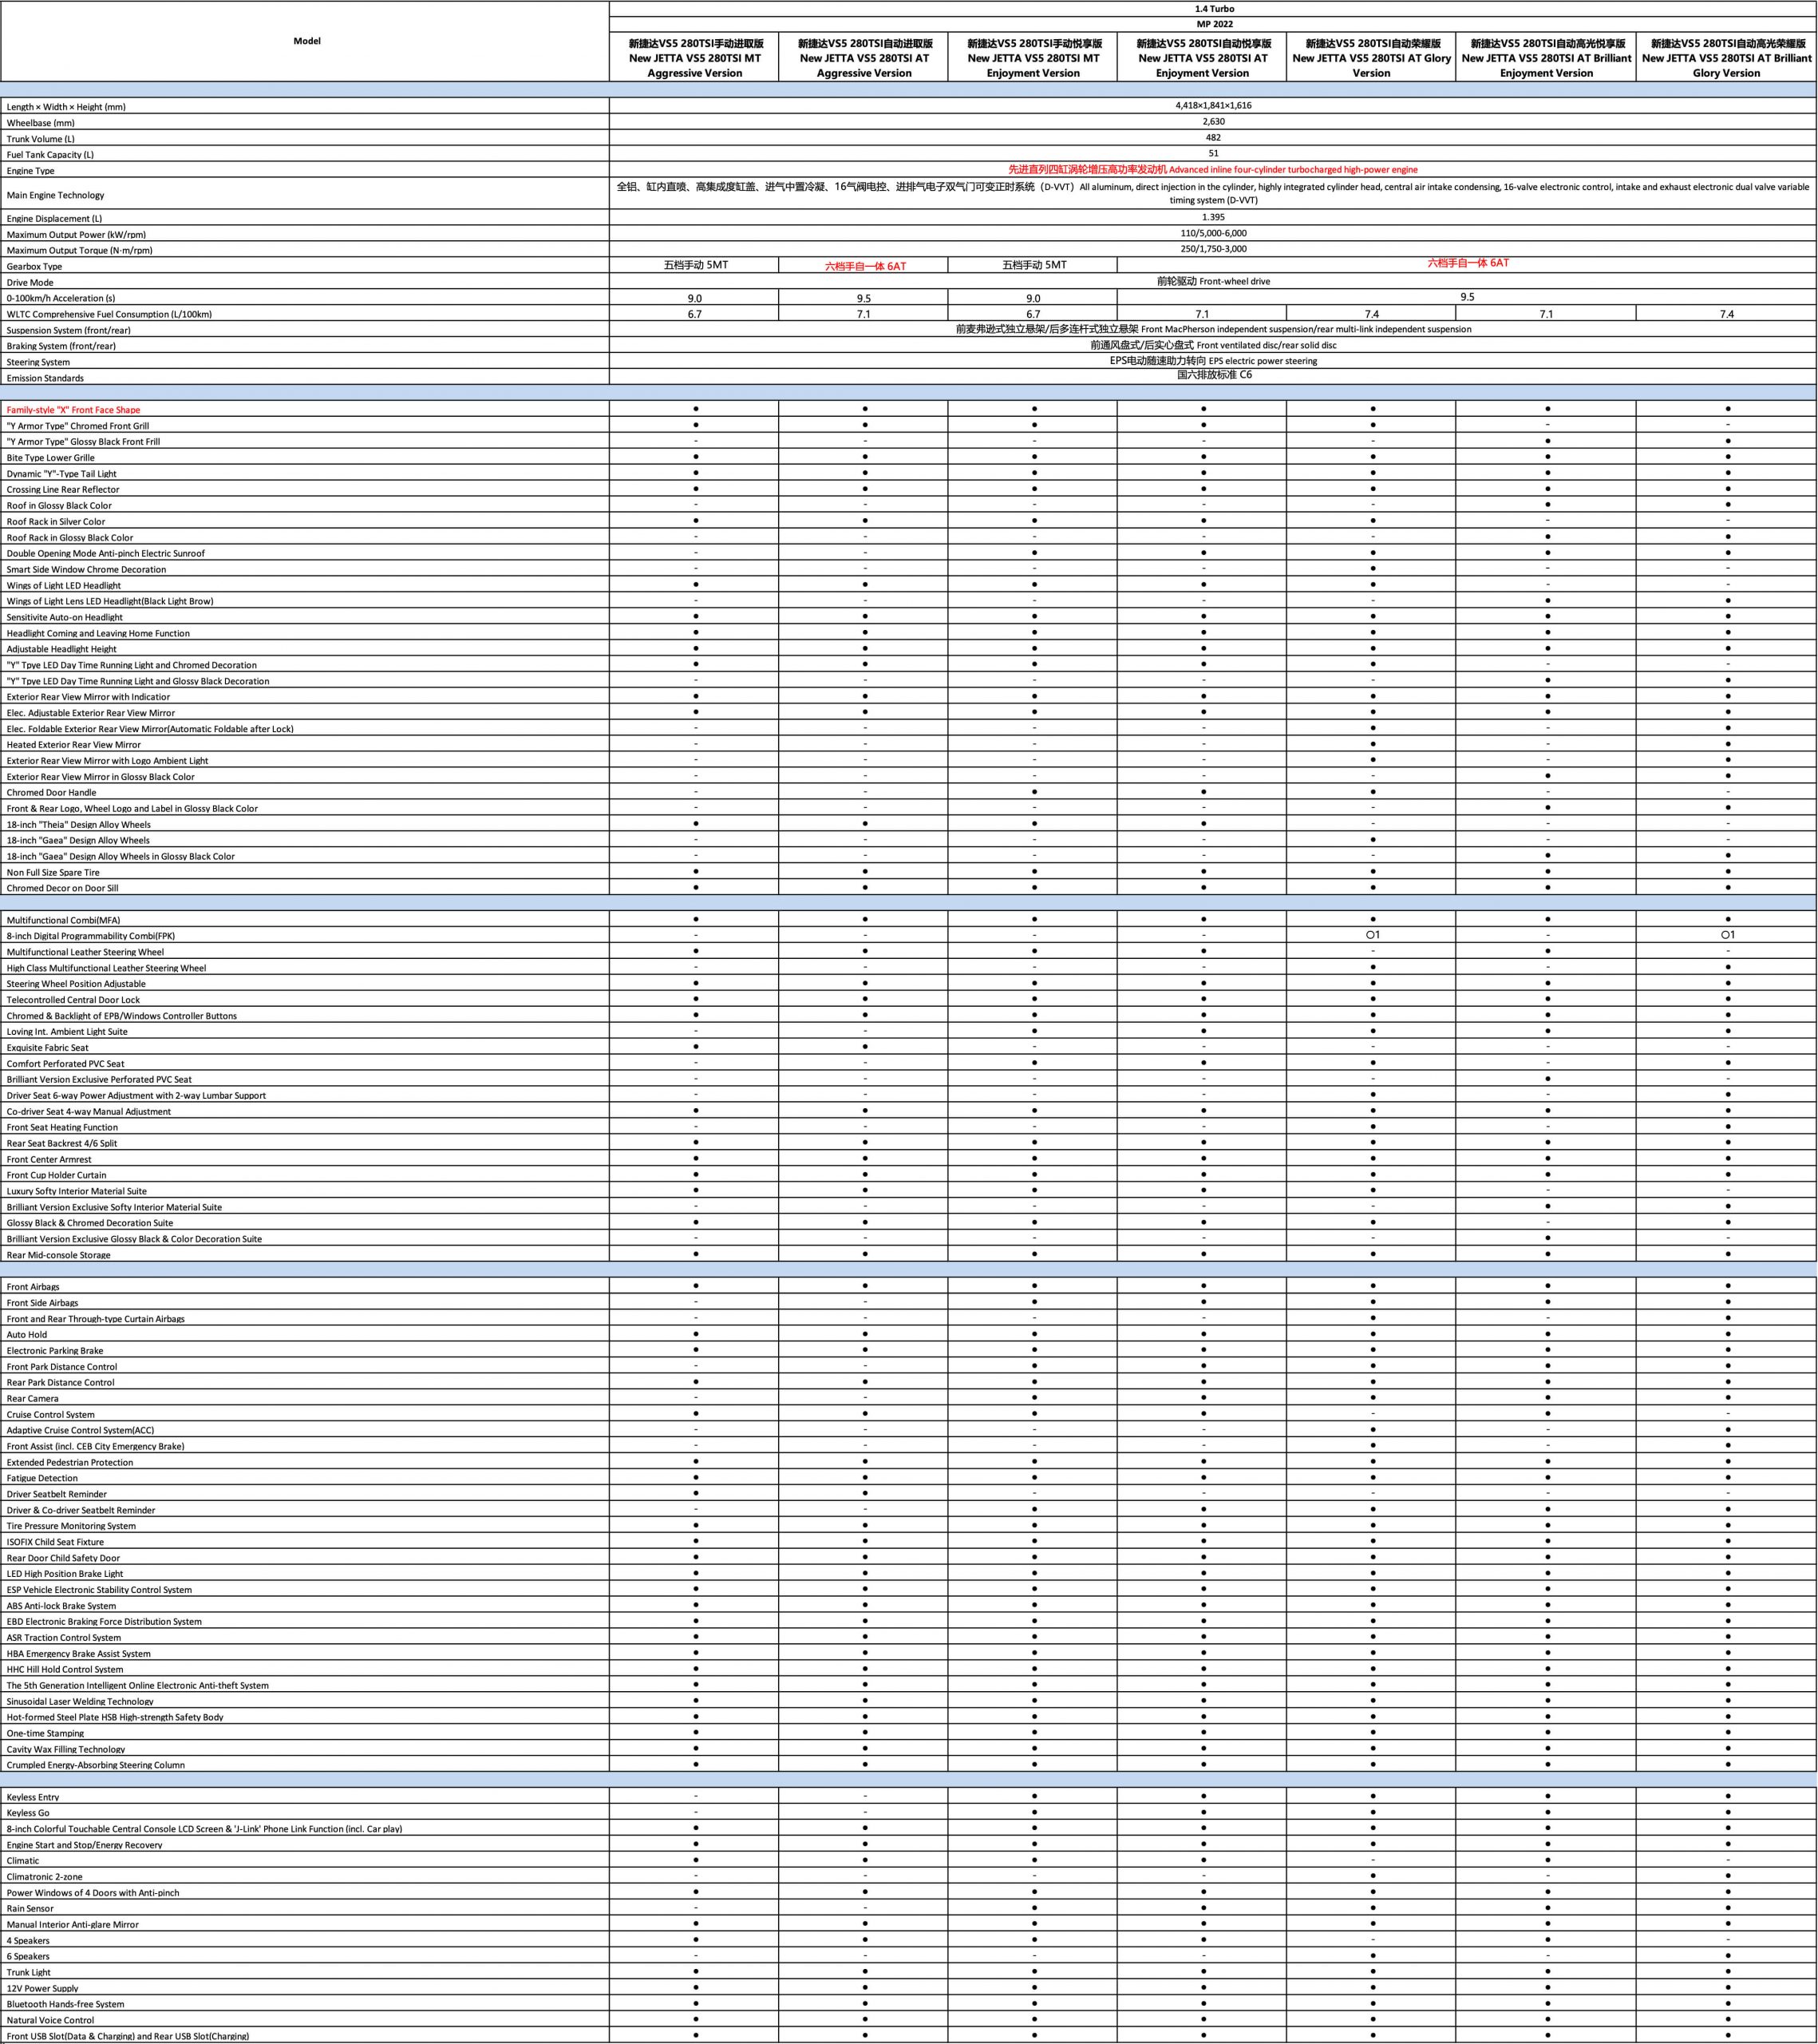Click the "Wheelbase (mm)" row label

tap(41, 123)
